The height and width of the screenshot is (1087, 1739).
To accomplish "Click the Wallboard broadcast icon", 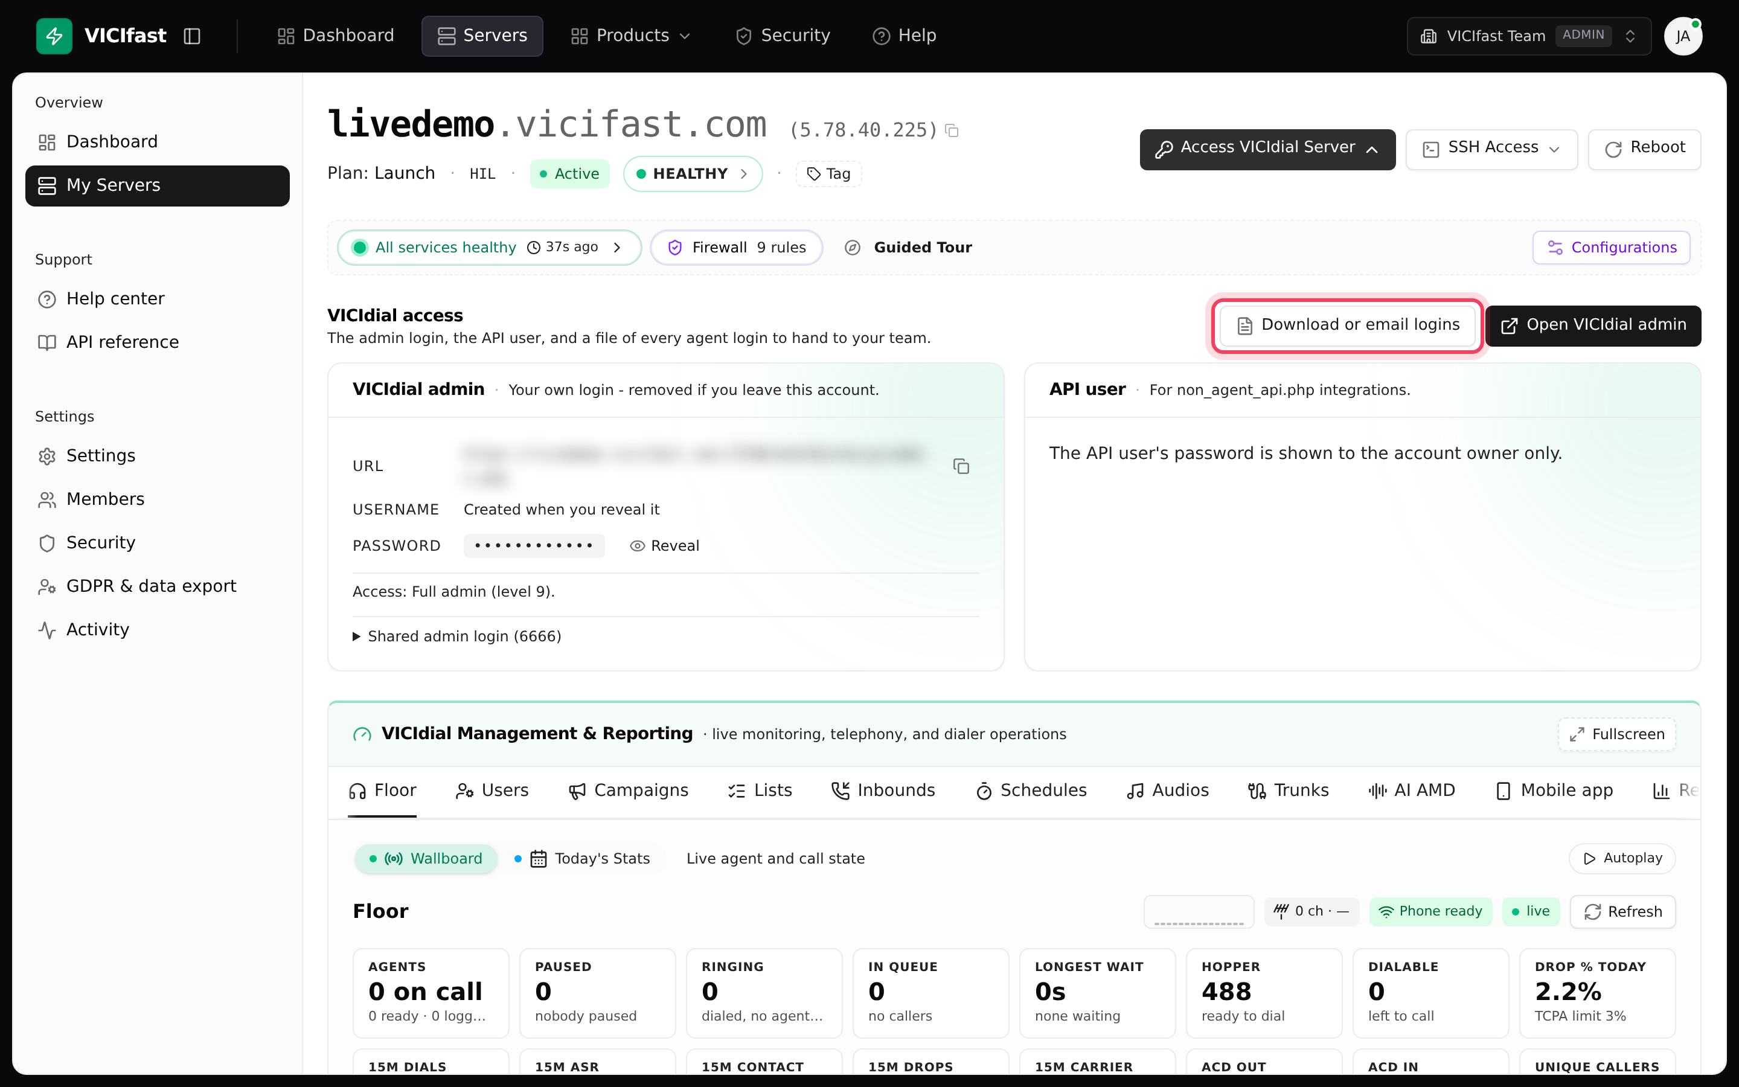I will pos(394,858).
